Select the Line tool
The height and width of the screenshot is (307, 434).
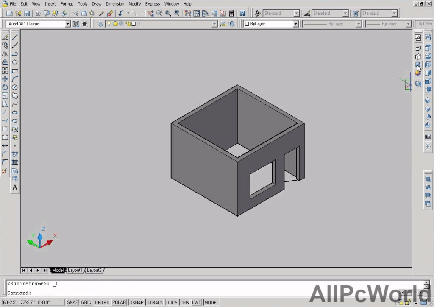pos(14,37)
